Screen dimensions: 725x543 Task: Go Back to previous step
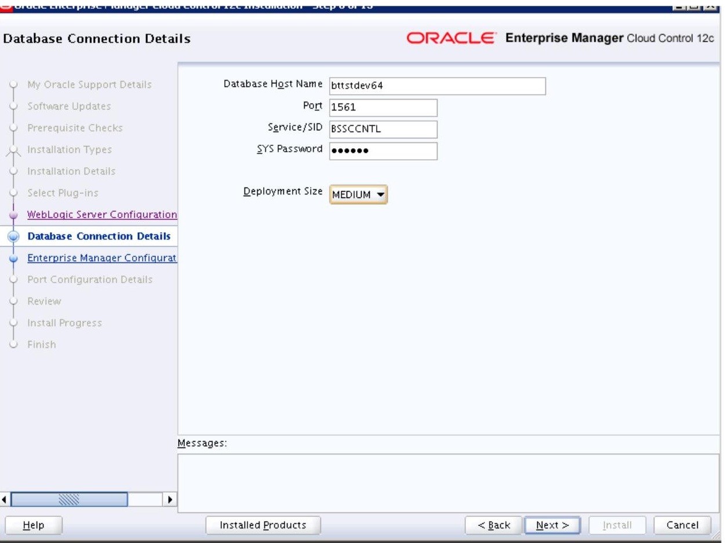point(494,525)
